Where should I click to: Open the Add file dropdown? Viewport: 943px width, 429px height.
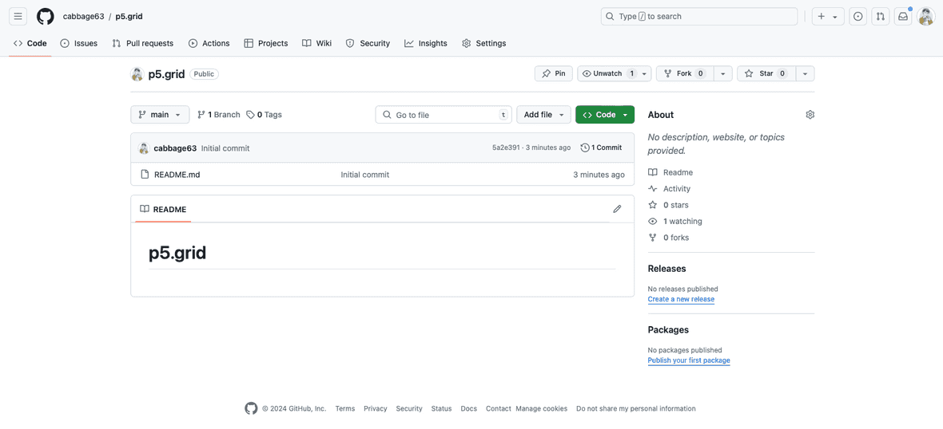pos(543,115)
